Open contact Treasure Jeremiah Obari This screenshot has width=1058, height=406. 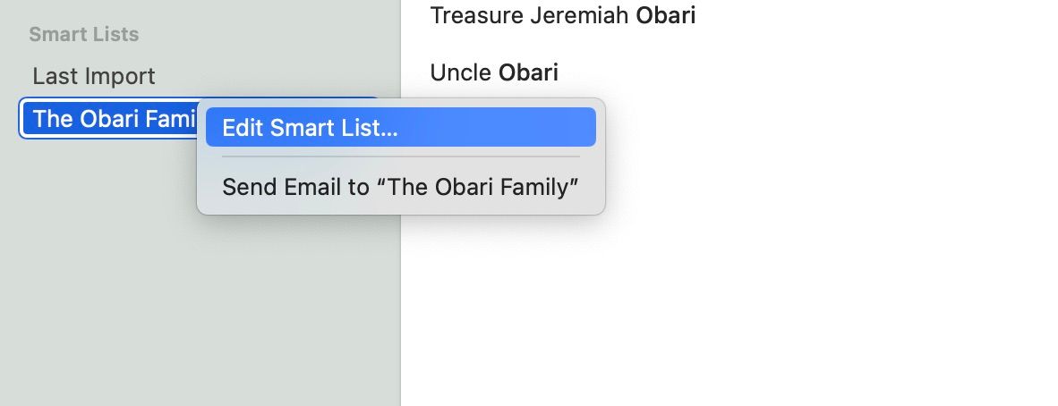point(562,15)
